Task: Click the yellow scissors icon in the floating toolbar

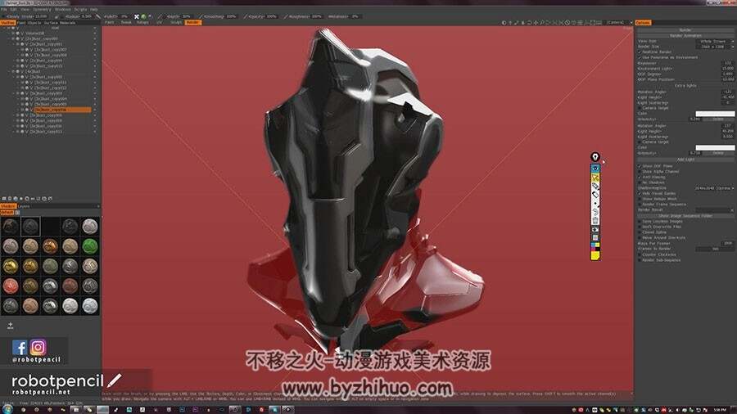Action: pyautogui.click(x=595, y=177)
